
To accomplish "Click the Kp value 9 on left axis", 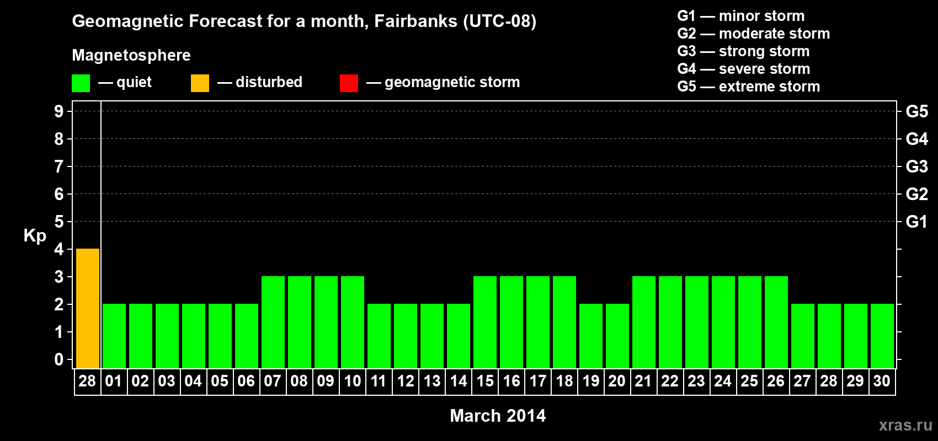I will click(x=59, y=111).
